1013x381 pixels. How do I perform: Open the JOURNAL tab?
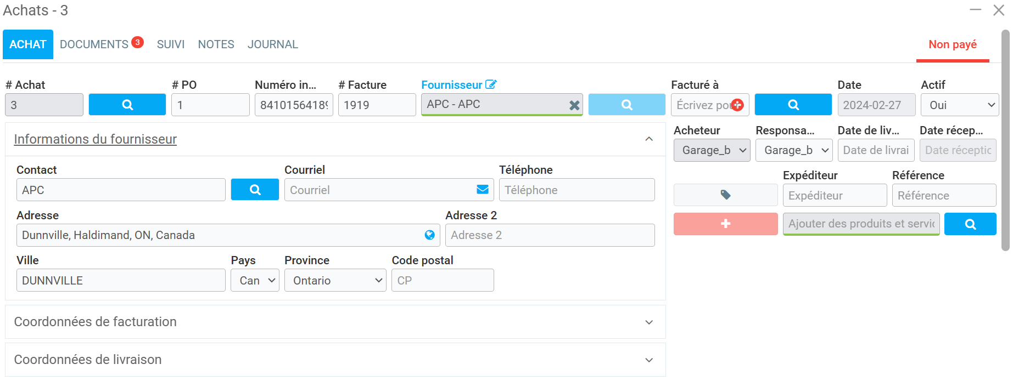pos(272,44)
